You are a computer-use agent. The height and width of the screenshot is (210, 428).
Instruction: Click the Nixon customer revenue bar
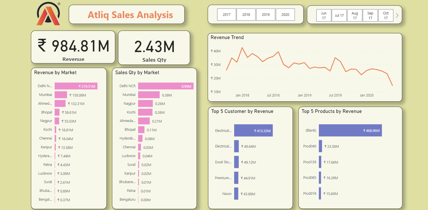coord(236,194)
